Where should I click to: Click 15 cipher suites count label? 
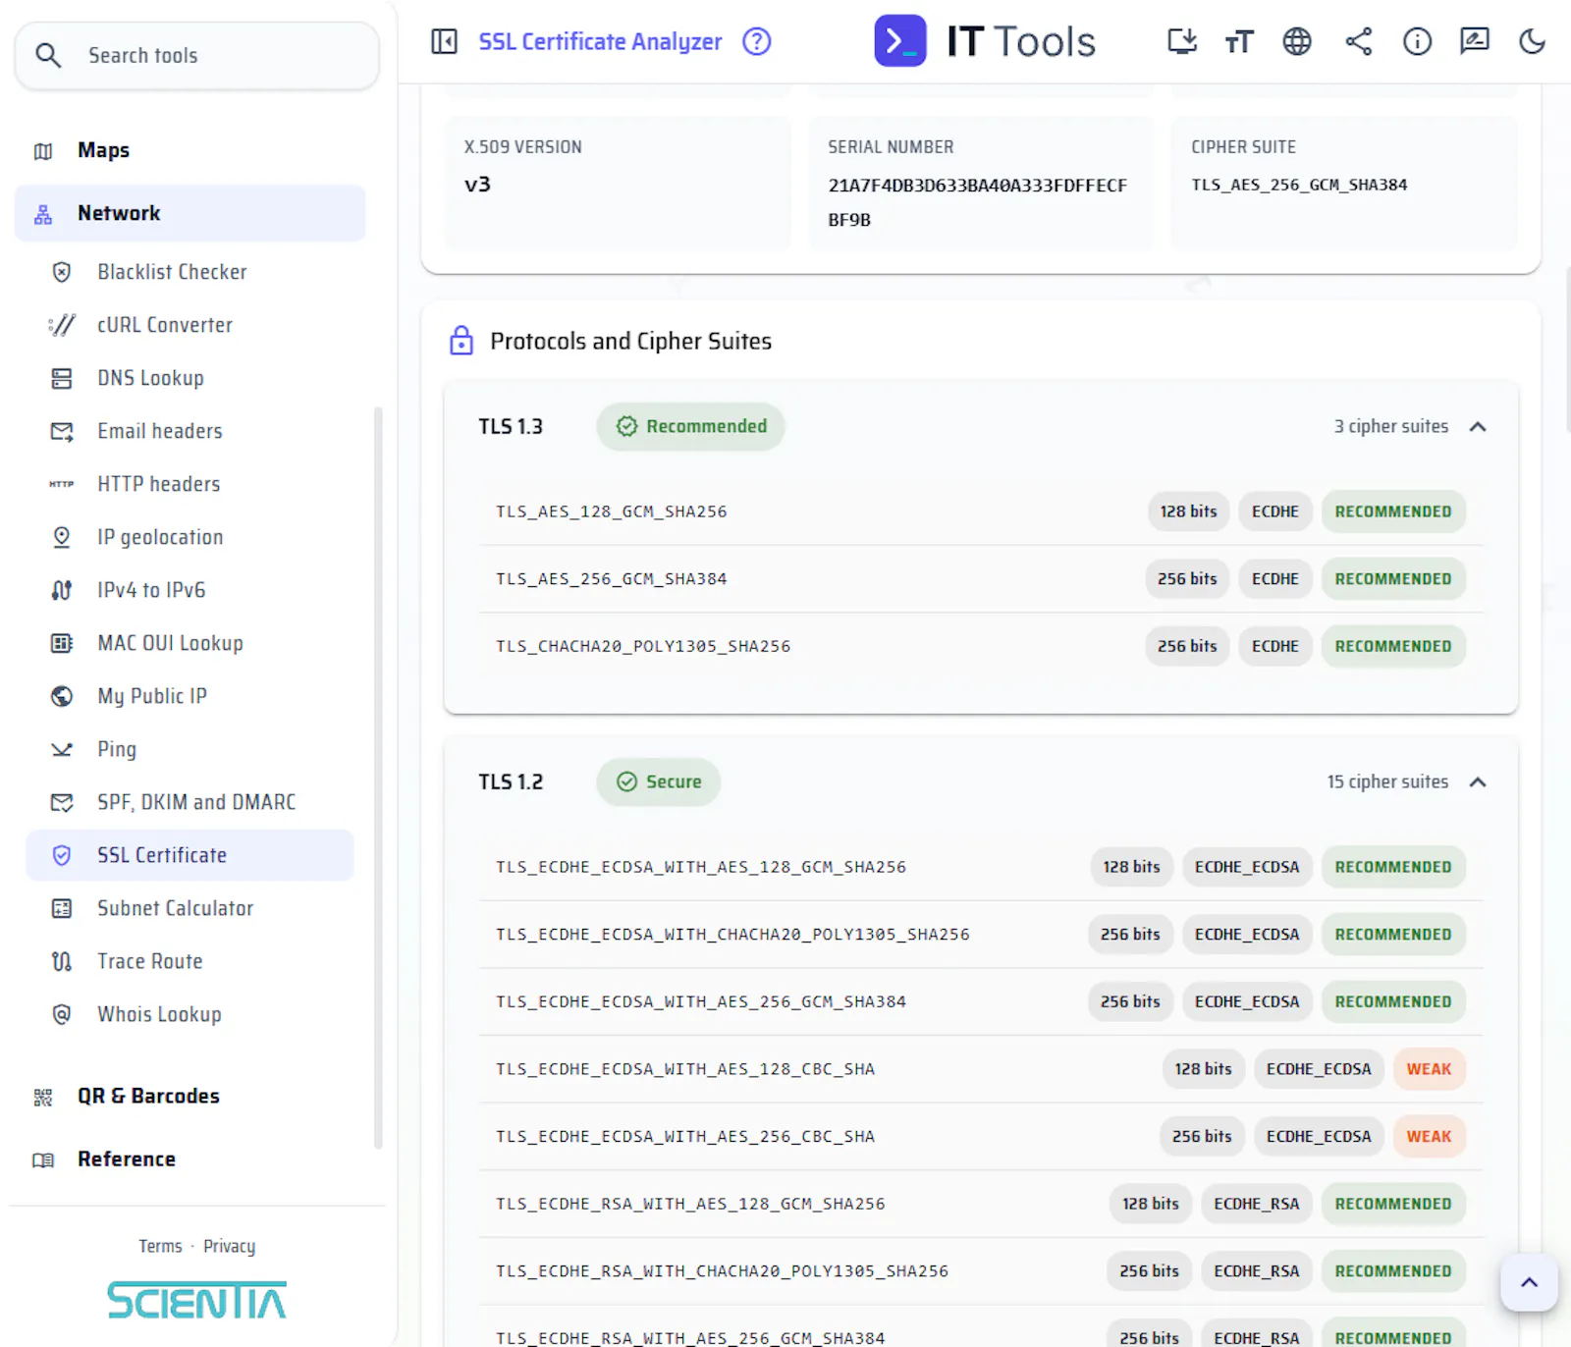coord(1387,782)
